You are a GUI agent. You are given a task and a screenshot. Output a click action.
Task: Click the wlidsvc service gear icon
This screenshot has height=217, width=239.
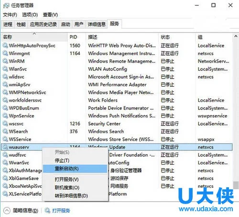(x=5, y=77)
